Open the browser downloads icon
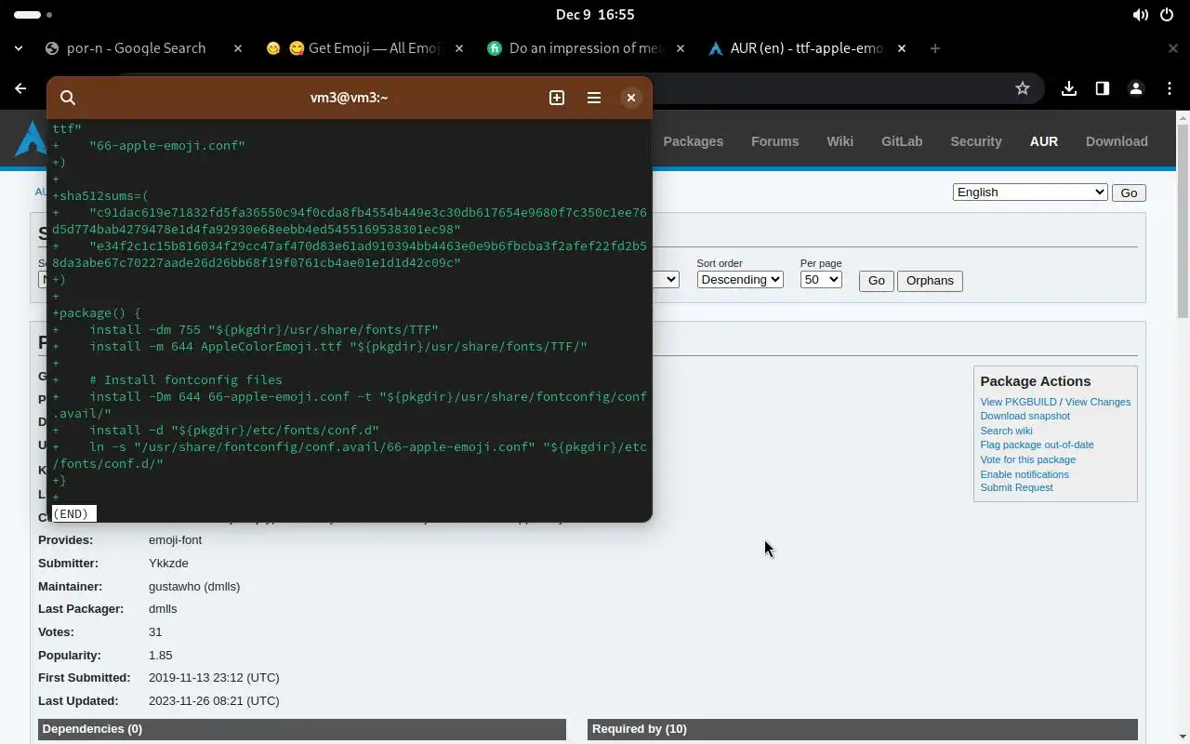 (x=1069, y=88)
